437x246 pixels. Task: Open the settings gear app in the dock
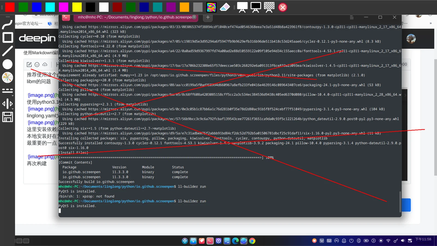[218, 241]
